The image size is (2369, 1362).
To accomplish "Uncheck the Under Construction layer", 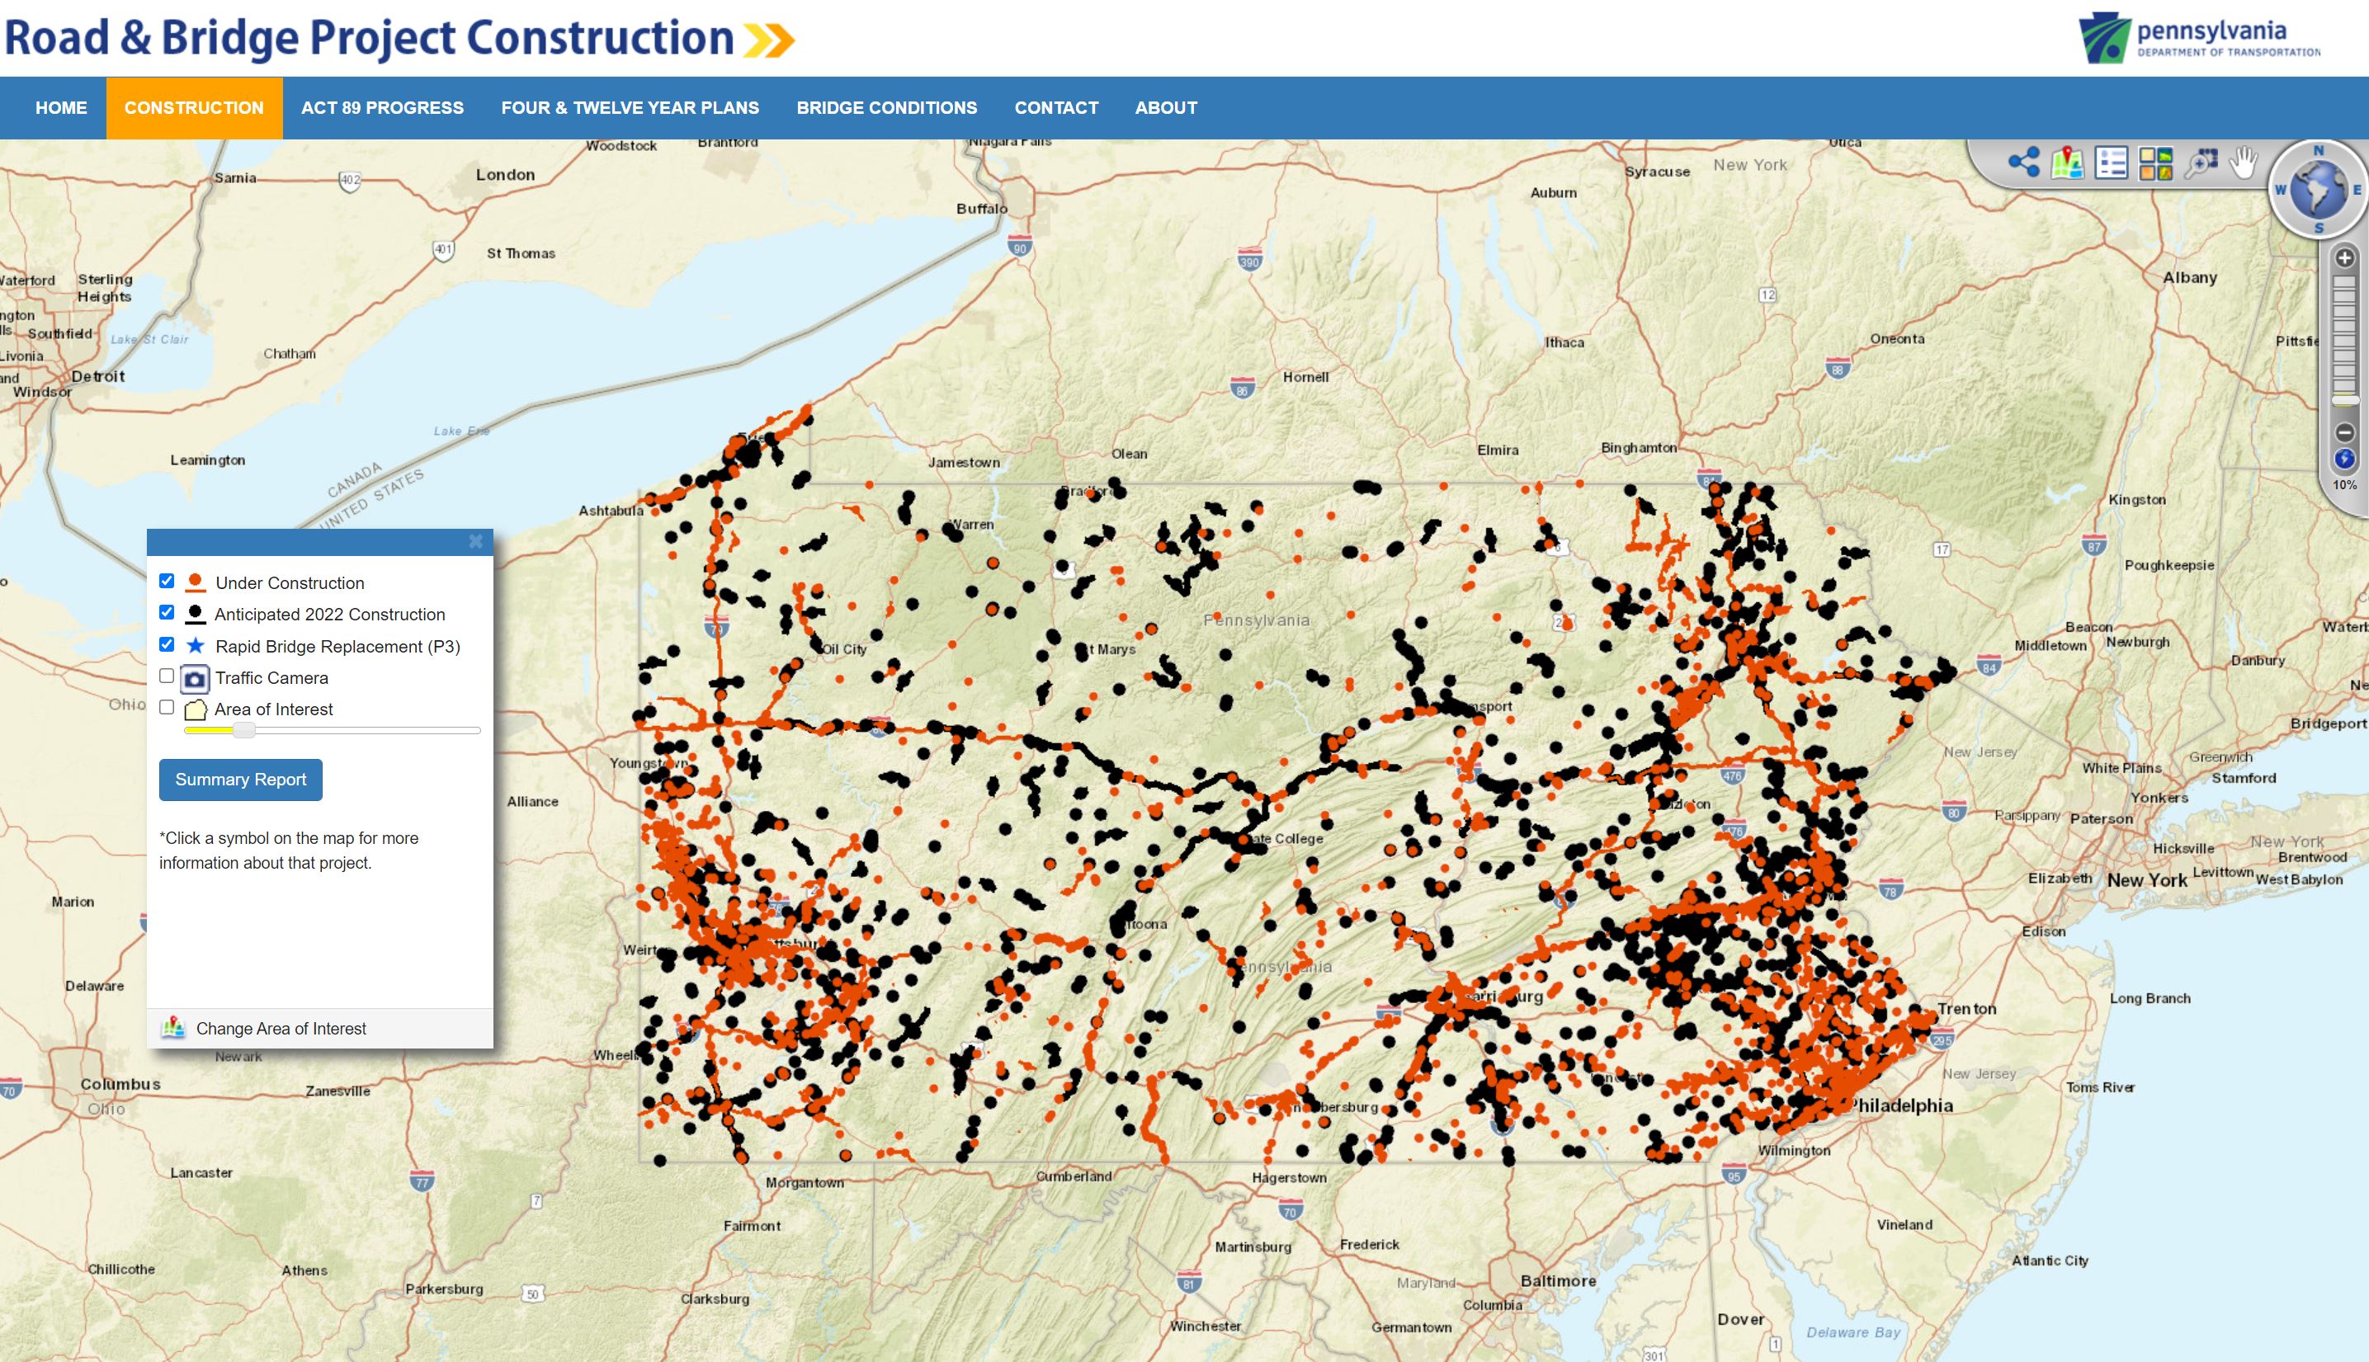I will (x=167, y=581).
